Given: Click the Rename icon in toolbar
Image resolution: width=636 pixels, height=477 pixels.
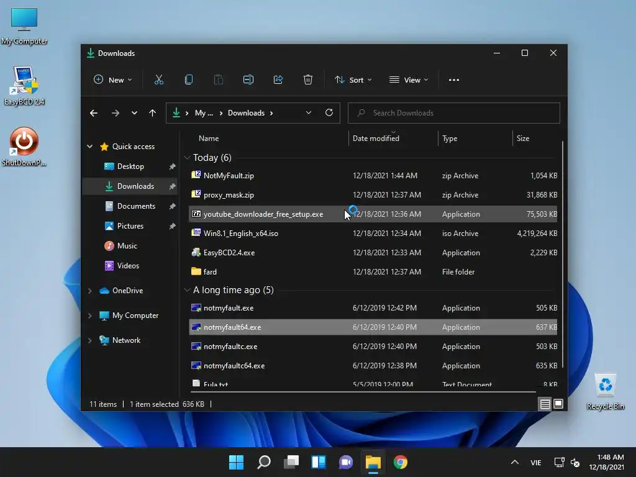Looking at the screenshot, I should [248, 80].
